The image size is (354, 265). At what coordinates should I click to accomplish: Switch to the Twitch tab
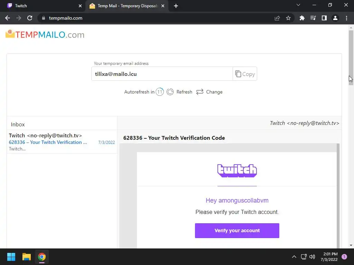(43, 6)
